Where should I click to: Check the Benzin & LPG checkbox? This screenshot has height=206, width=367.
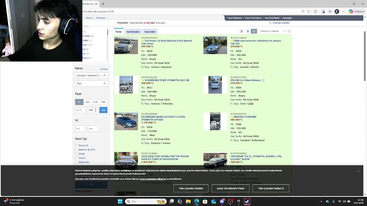point(77,150)
